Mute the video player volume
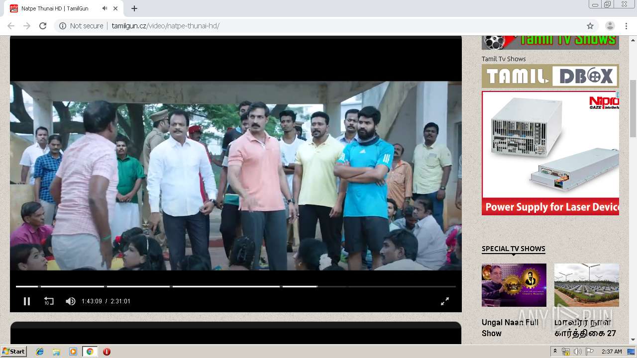This screenshot has width=637, height=358. [x=71, y=301]
